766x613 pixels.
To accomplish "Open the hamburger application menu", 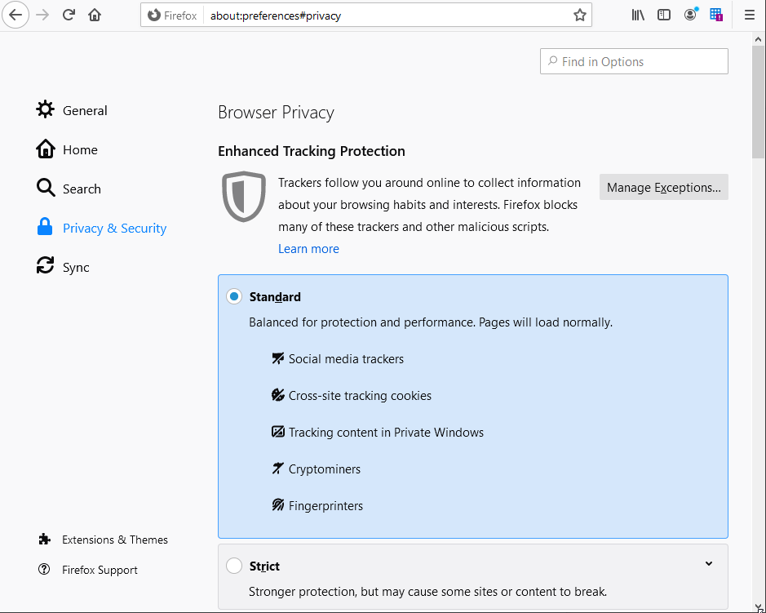I will [749, 15].
